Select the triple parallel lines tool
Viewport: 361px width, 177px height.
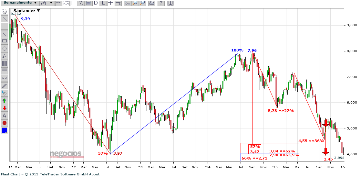(x=5, y=86)
